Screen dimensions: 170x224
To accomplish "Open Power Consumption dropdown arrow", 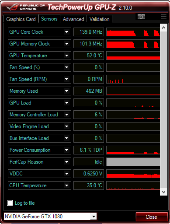I will tap(67, 150).
